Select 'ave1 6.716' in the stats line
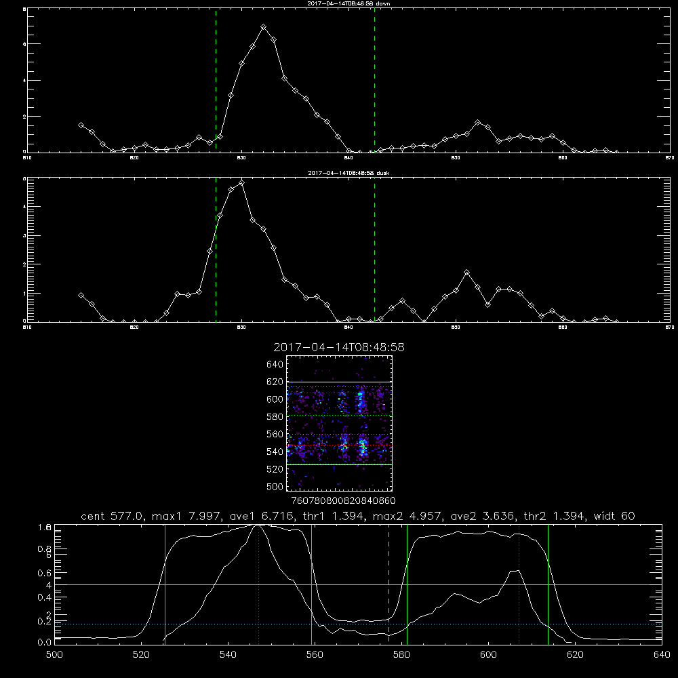 click(x=263, y=516)
